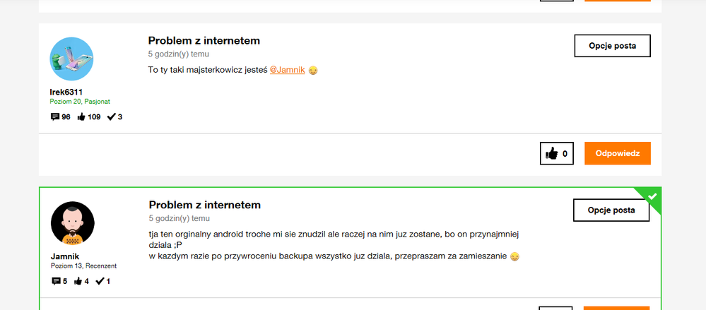Viewport: 706px width, 310px height.
Task: Open Irek6311's post title 'Problem z internetem'
Action: click(204, 41)
